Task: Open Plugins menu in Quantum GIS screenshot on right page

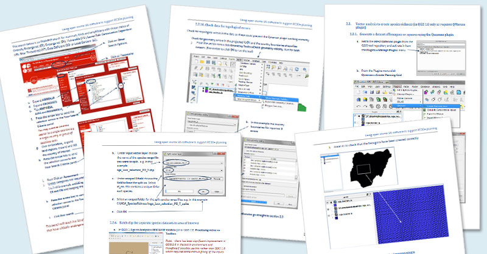Action: (x=397, y=86)
